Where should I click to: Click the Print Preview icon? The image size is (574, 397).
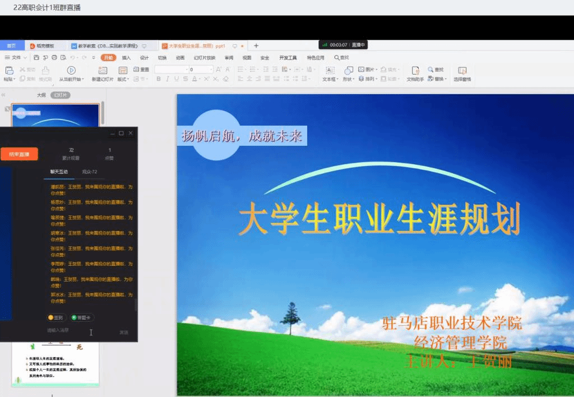(63, 58)
